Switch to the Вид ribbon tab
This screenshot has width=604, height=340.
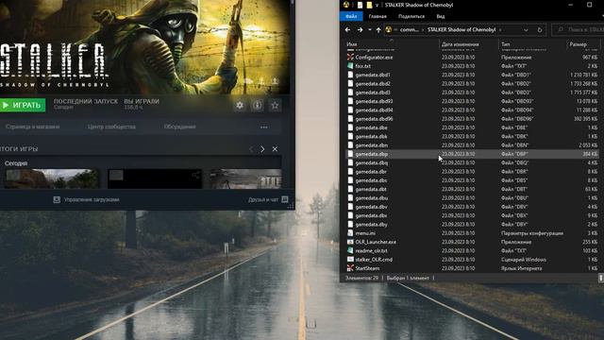coord(441,16)
